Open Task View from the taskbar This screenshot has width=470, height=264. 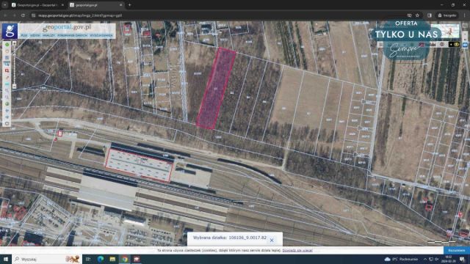coord(88,259)
